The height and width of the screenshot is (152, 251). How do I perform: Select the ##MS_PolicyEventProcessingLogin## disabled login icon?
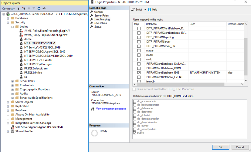pos(21,31)
